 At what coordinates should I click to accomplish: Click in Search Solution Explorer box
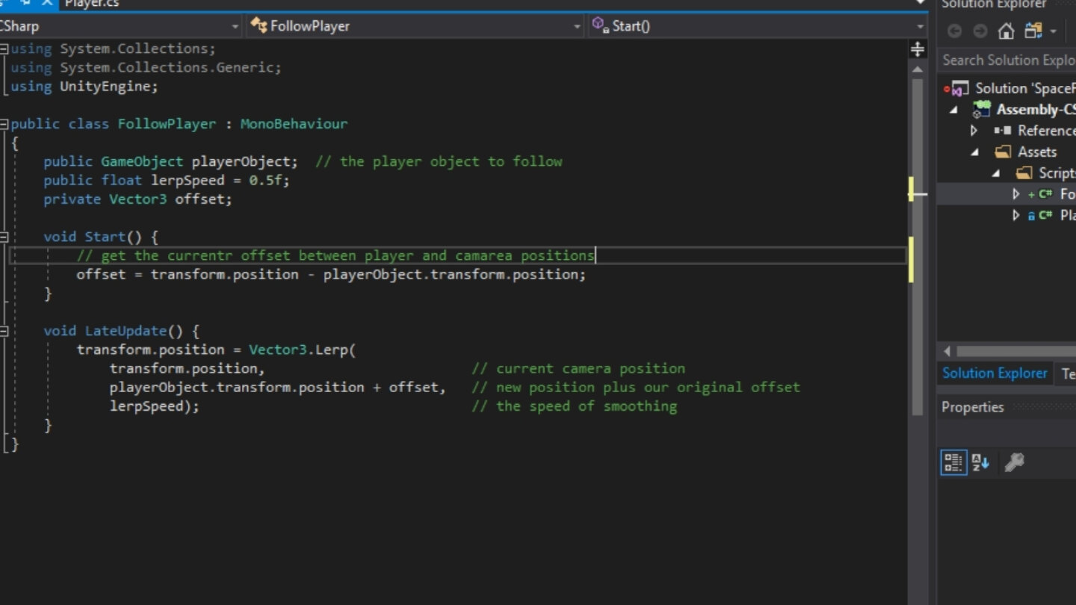pos(1007,60)
